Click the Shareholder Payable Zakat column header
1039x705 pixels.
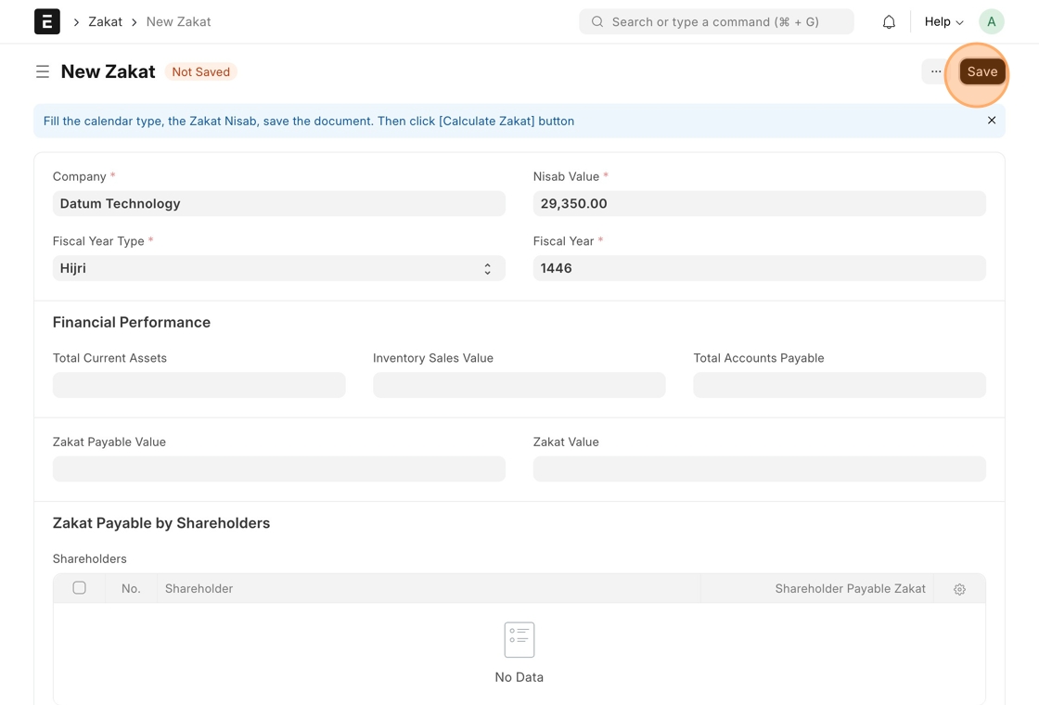coord(850,589)
